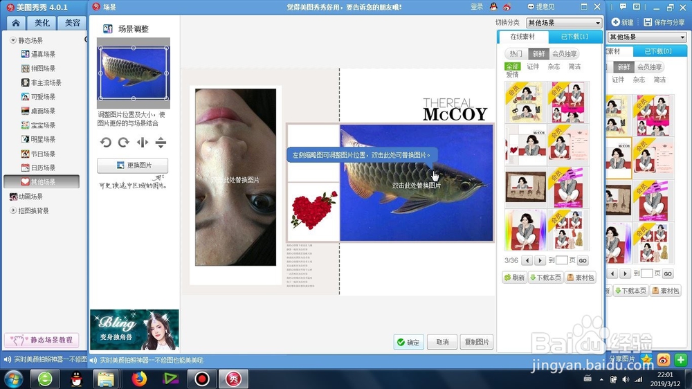Flip image vertically icon
This screenshot has height=389, width=692.
click(x=161, y=142)
